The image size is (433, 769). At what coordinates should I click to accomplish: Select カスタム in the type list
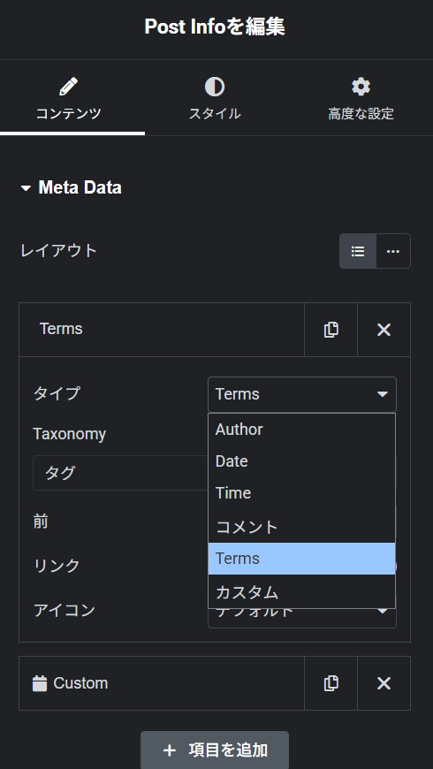tap(301, 591)
